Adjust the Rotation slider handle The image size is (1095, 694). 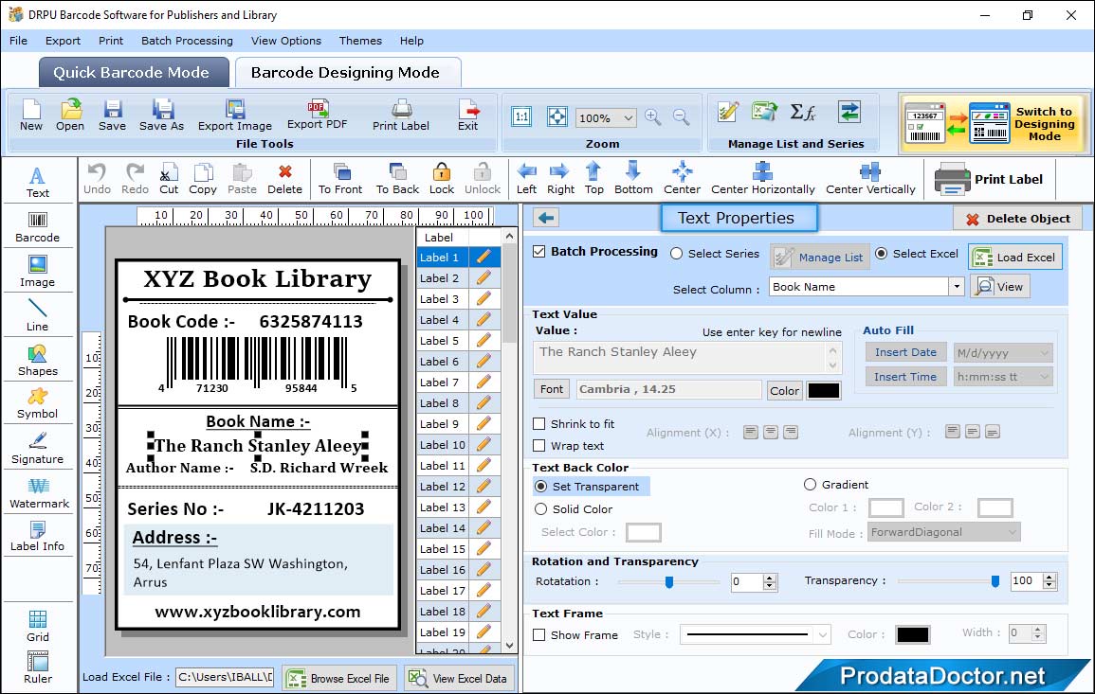669,581
